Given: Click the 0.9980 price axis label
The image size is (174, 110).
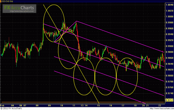Looking at the screenshot, I should pyautogui.click(x=170, y=23).
